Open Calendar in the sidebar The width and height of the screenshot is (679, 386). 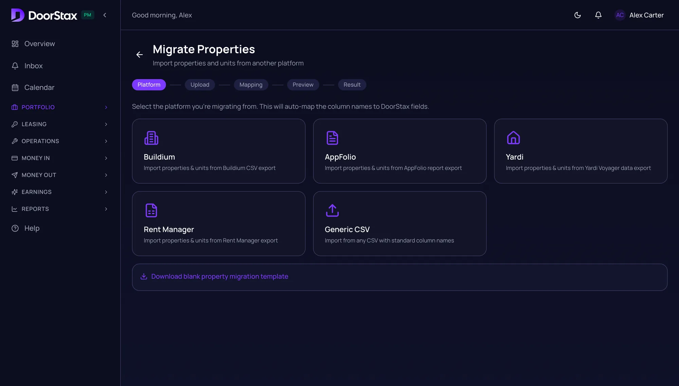[x=39, y=87]
